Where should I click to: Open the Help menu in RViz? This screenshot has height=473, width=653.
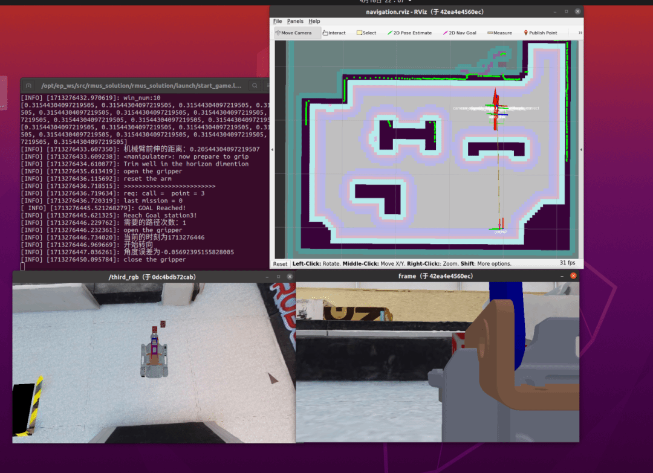click(x=314, y=21)
